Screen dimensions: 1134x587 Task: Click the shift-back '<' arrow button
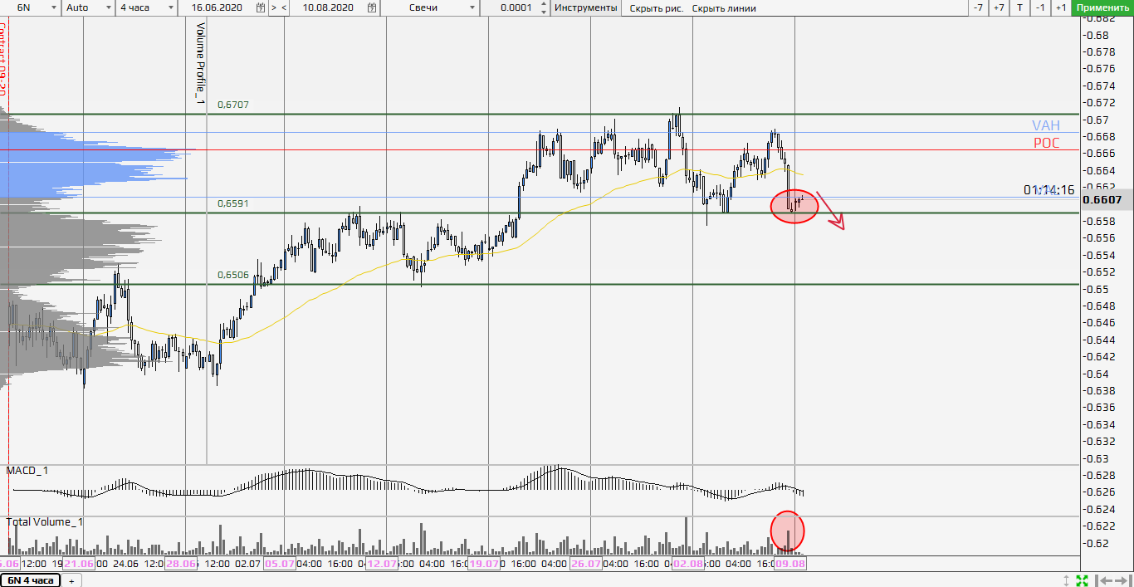(x=284, y=7)
